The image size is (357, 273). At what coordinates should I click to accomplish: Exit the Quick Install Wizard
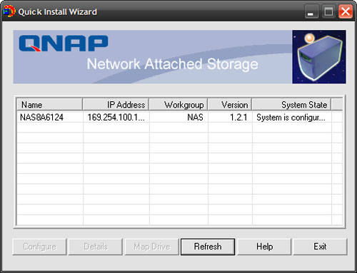click(320, 247)
